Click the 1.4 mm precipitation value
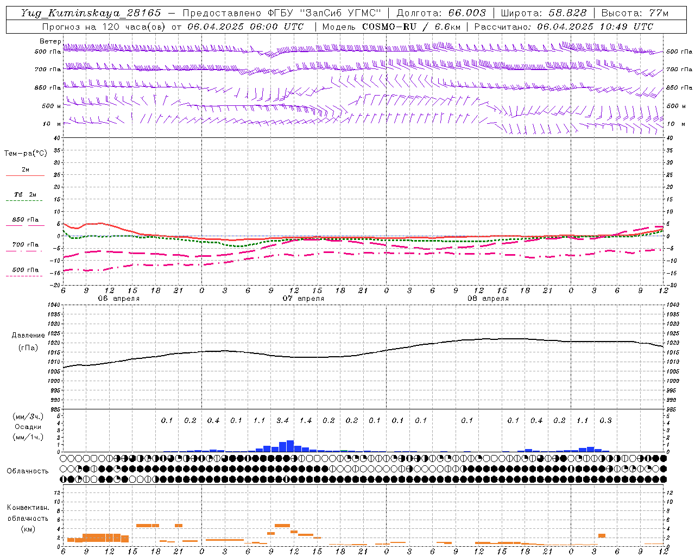Viewport: 695px width, 556px height. pyautogui.click(x=306, y=421)
